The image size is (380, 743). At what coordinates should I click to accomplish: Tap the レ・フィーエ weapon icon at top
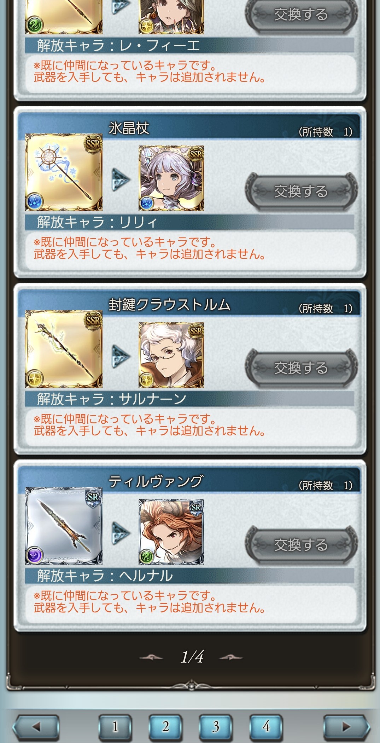pos(64,17)
